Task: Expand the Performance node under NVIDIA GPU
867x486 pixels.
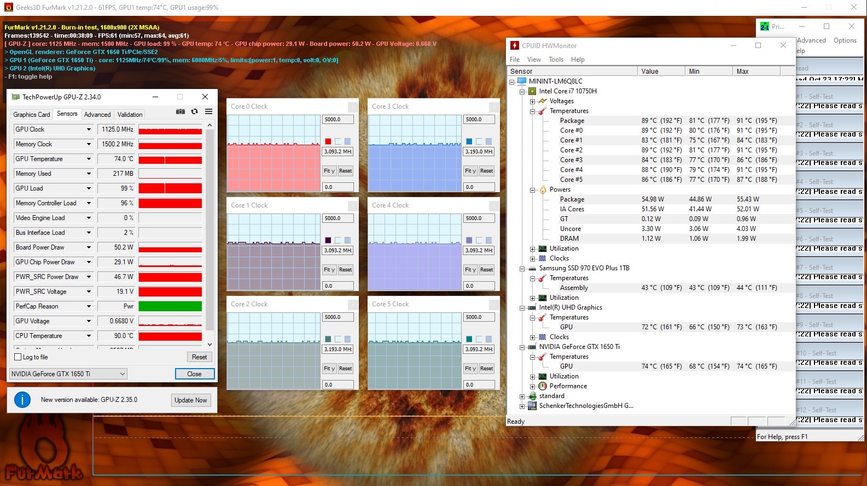Action: [x=532, y=386]
